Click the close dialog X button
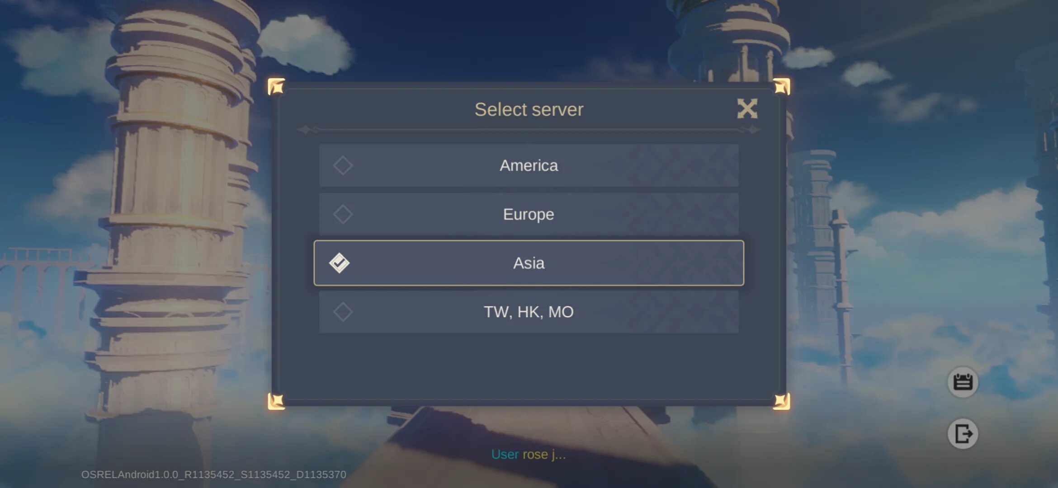Image resolution: width=1058 pixels, height=488 pixels. [747, 108]
